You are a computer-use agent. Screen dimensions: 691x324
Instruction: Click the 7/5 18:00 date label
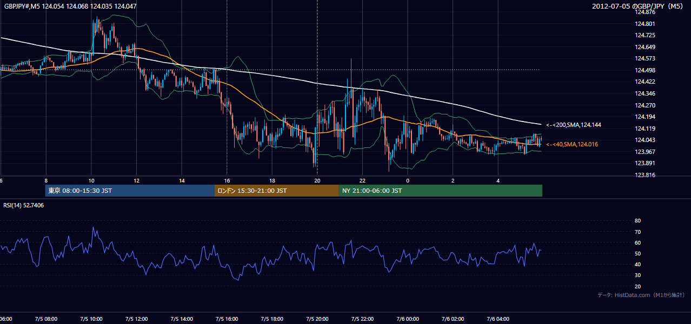pos(272,319)
